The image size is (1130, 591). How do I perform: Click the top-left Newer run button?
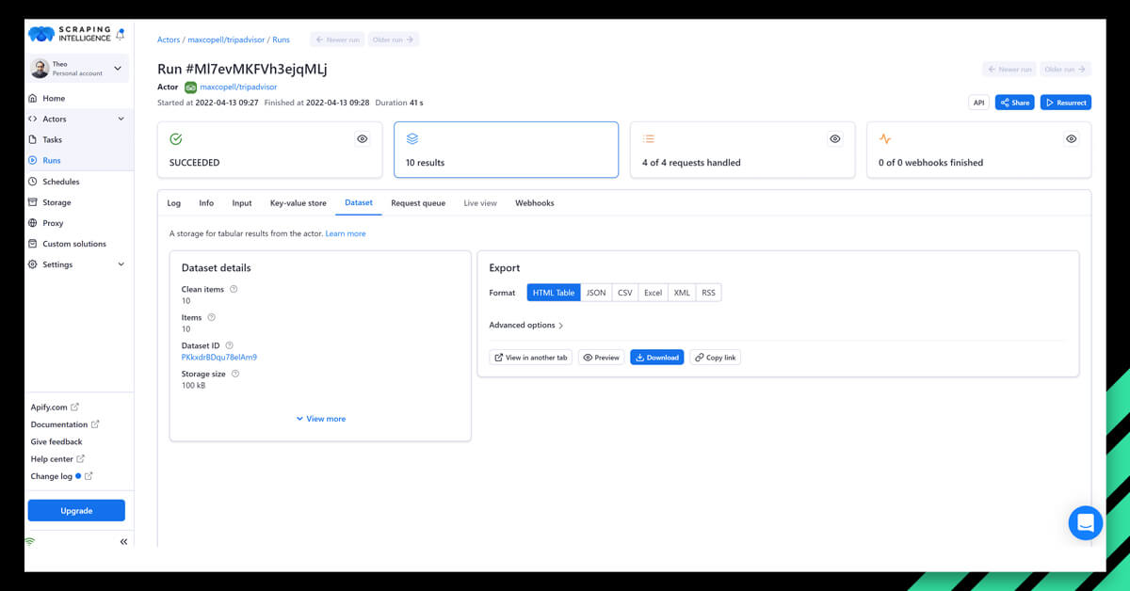click(337, 40)
